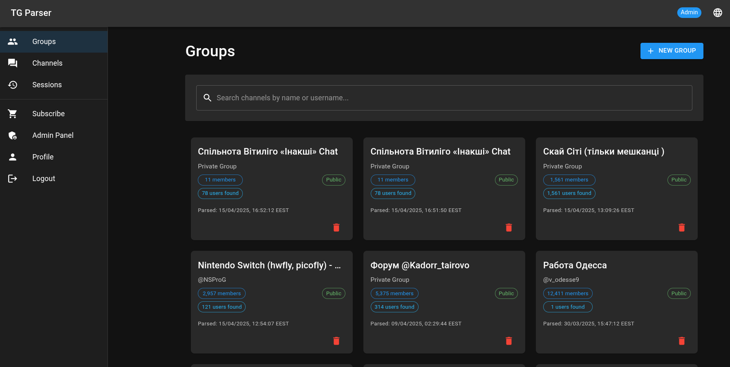Open the Форум @Kadorr_tairovo card title
Screen dimensions: 730x367
pyautogui.click(x=420, y=265)
